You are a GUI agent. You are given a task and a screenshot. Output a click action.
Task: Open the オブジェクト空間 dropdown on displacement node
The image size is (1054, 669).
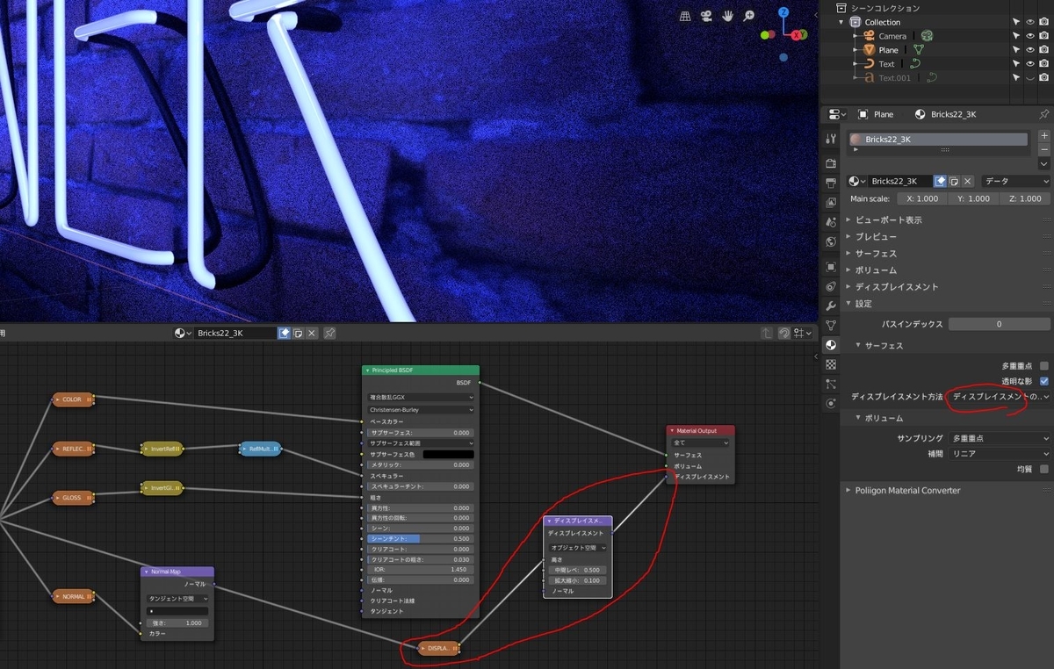(577, 548)
